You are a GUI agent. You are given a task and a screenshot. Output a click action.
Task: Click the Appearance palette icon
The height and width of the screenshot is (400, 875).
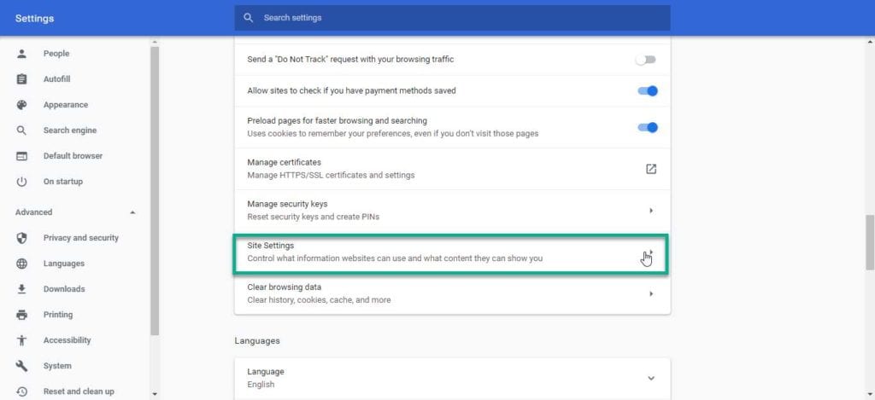(x=21, y=105)
